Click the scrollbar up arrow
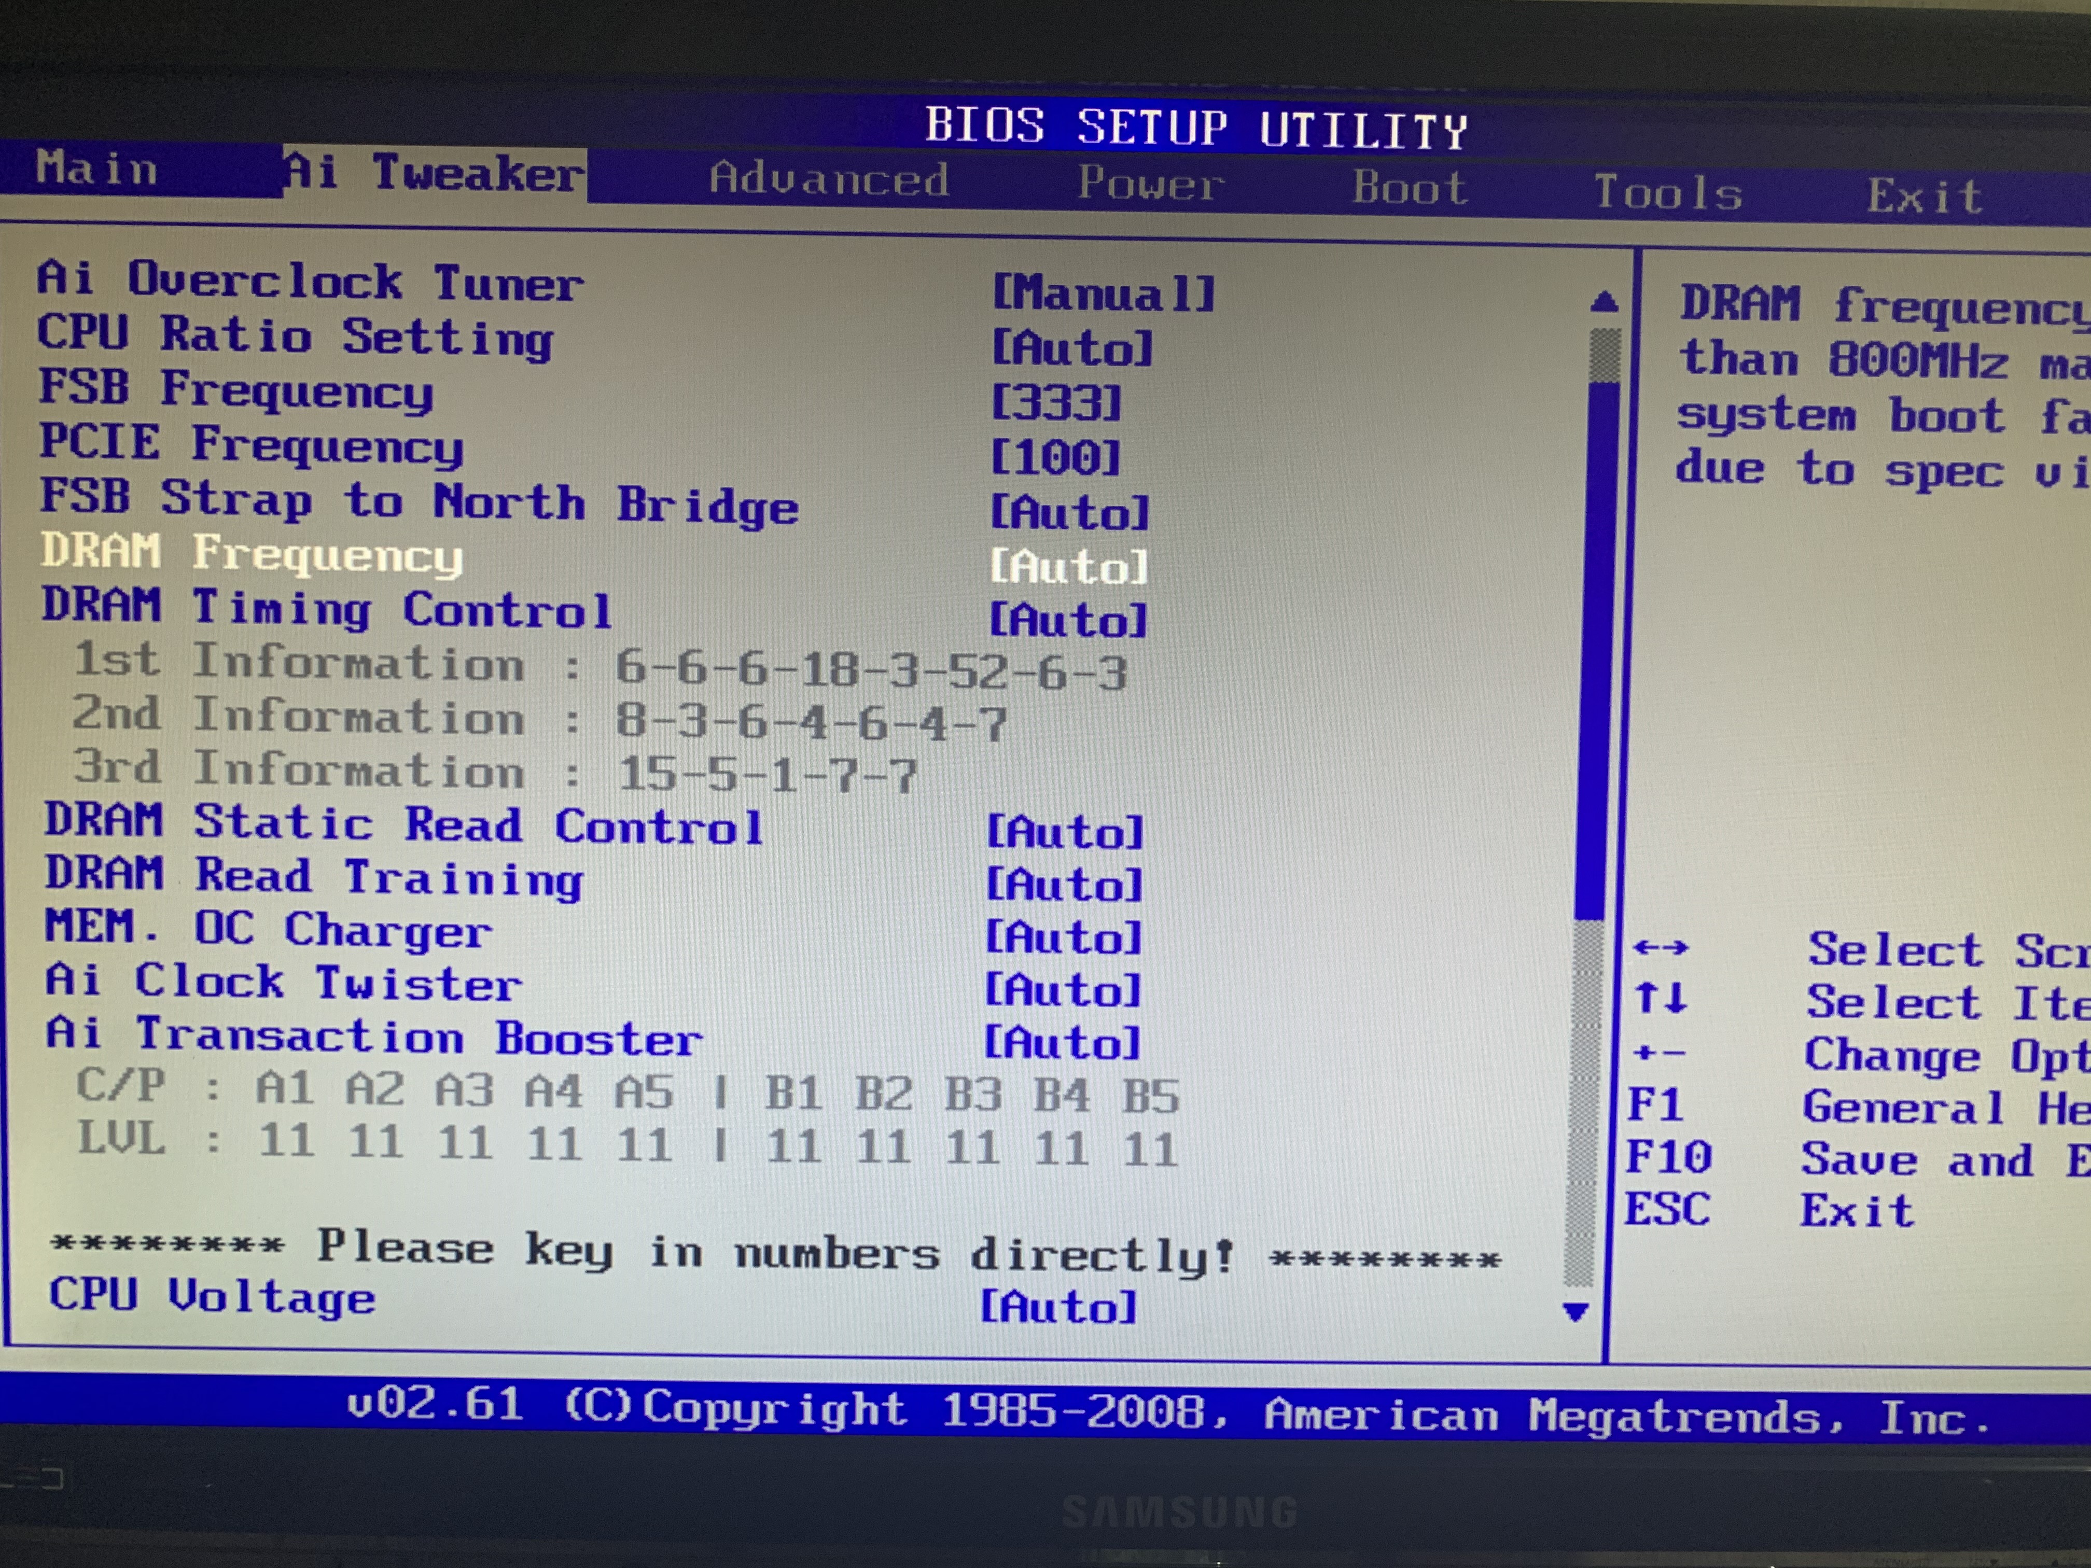This screenshot has height=1568, width=2091. coord(1604,301)
